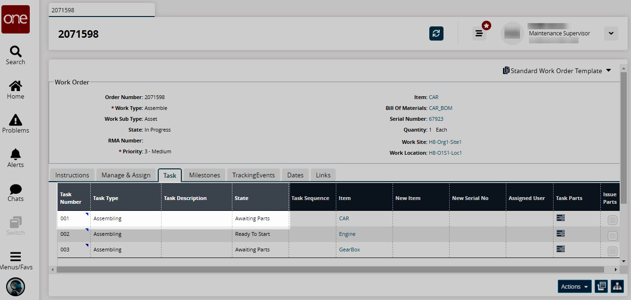The width and height of the screenshot is (631, 300).
Task: Click the hierarchy tree icon at bottom right
Action: pyautogui.click(x=617, y=286)
